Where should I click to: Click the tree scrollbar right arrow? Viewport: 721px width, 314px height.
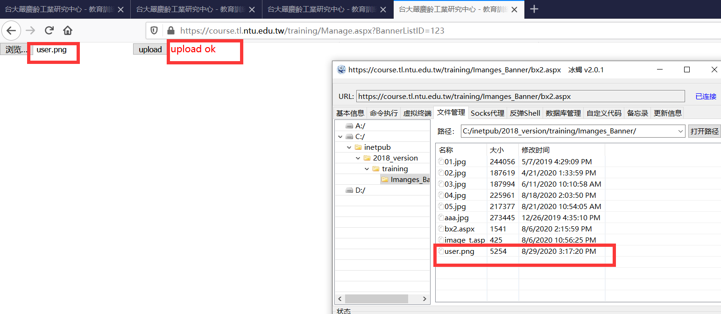(424, 299)
